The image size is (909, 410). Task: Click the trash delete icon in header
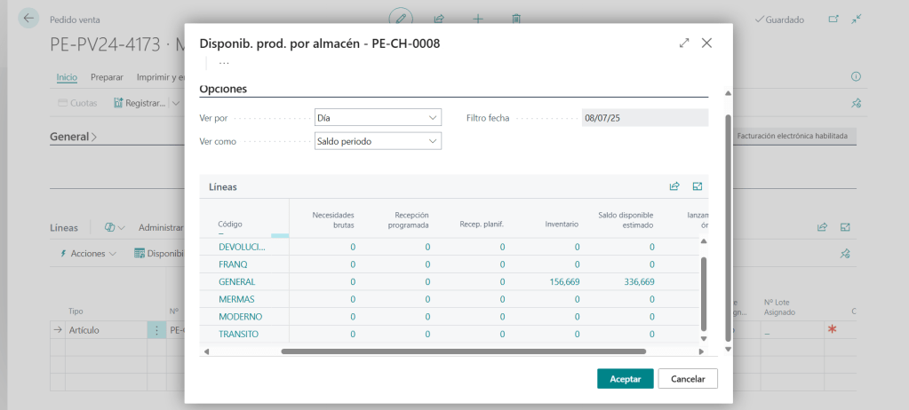click(x=516, y=18)
